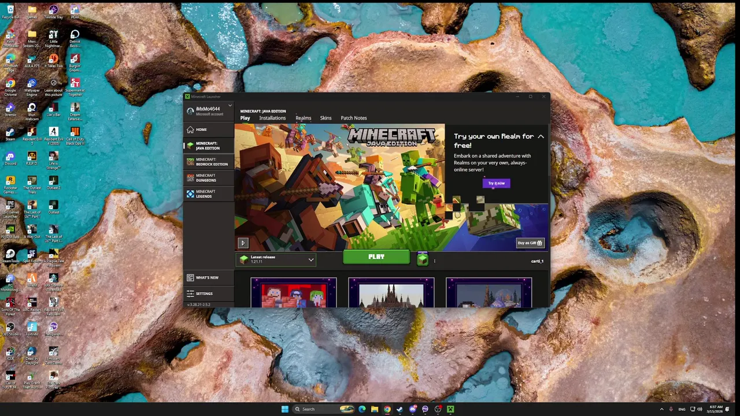
Task: Click the Sons Of The Forest desktop icon
Action: point(10,306)
